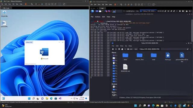Click the Follina-CVE-2022-30190-POC breadcrumb segment
Screen dimensions: 193x108
point(150,49)
